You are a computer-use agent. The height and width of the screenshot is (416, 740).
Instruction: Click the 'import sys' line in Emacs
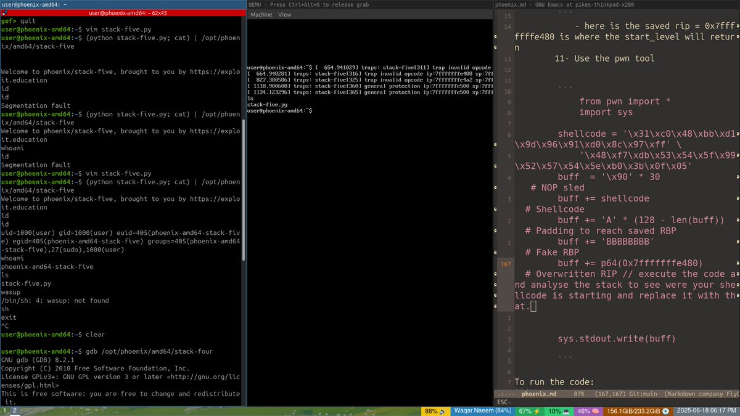(x=606, y=112)
